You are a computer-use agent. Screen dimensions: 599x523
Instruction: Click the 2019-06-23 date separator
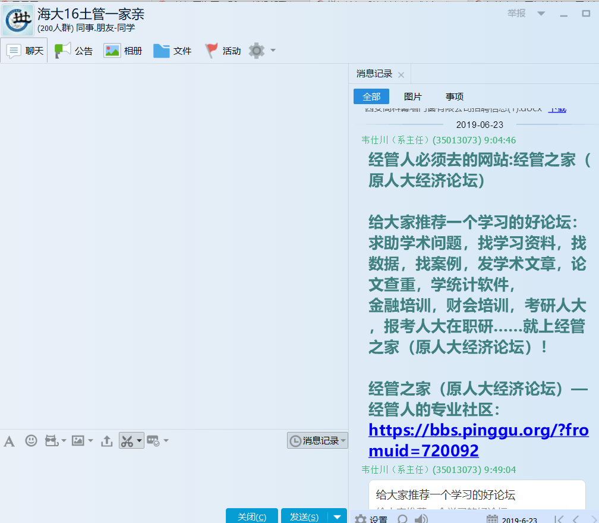click(480, 125)
